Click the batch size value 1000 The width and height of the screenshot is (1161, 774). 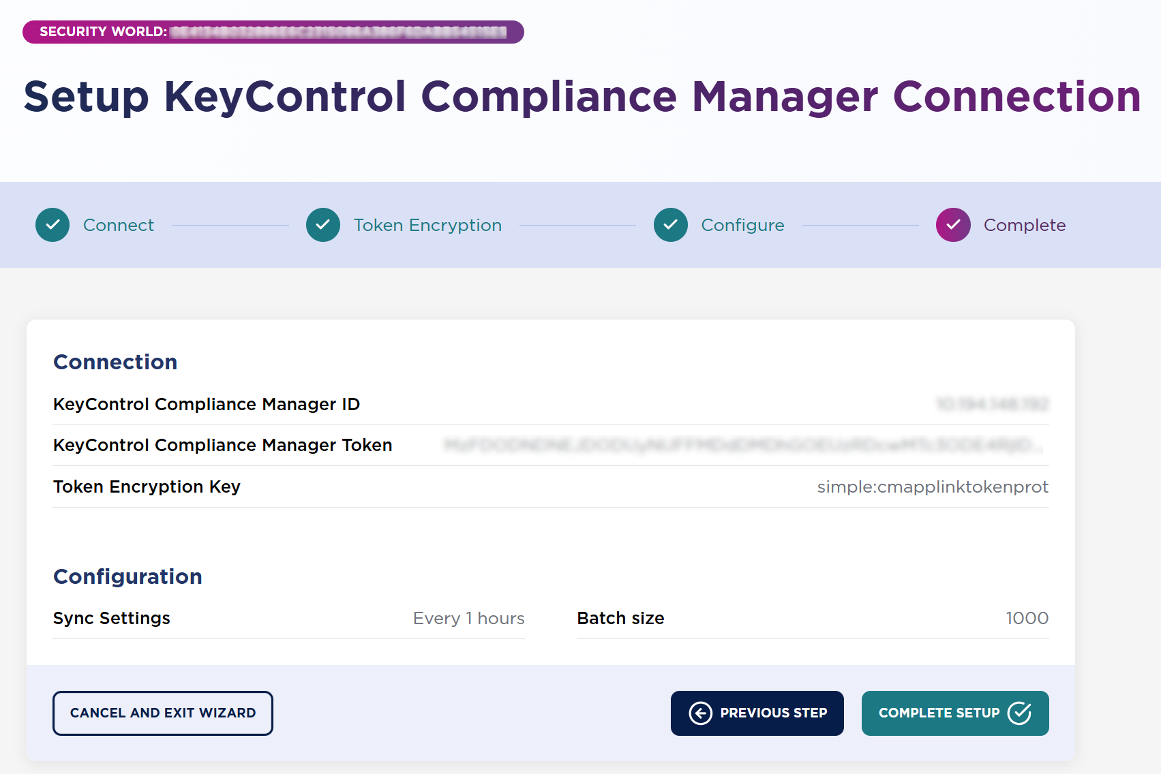click(x=1027, y=618)
